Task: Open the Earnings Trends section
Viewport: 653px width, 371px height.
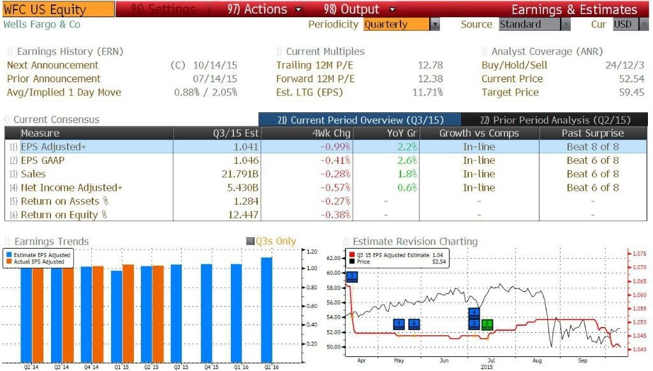Action: [51, 242]
